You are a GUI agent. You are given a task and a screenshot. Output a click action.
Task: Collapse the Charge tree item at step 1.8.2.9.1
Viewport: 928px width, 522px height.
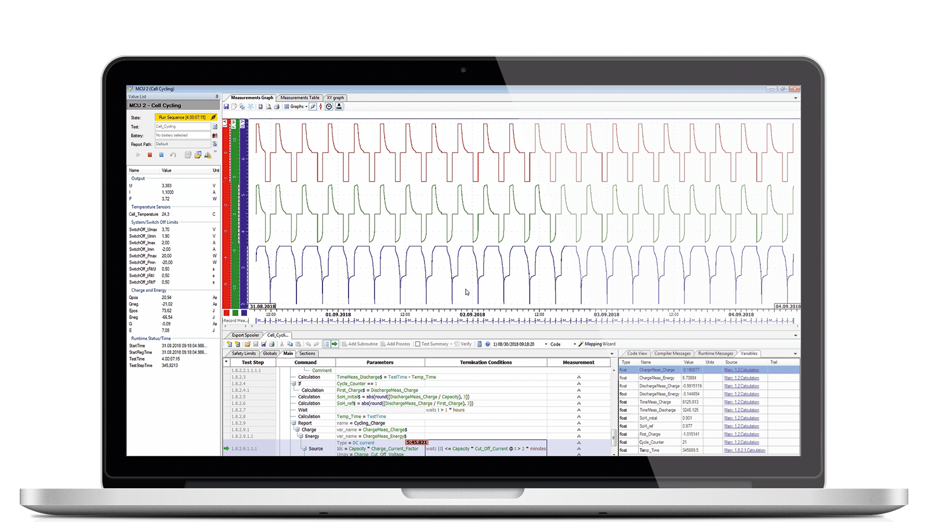pos(298,429)
